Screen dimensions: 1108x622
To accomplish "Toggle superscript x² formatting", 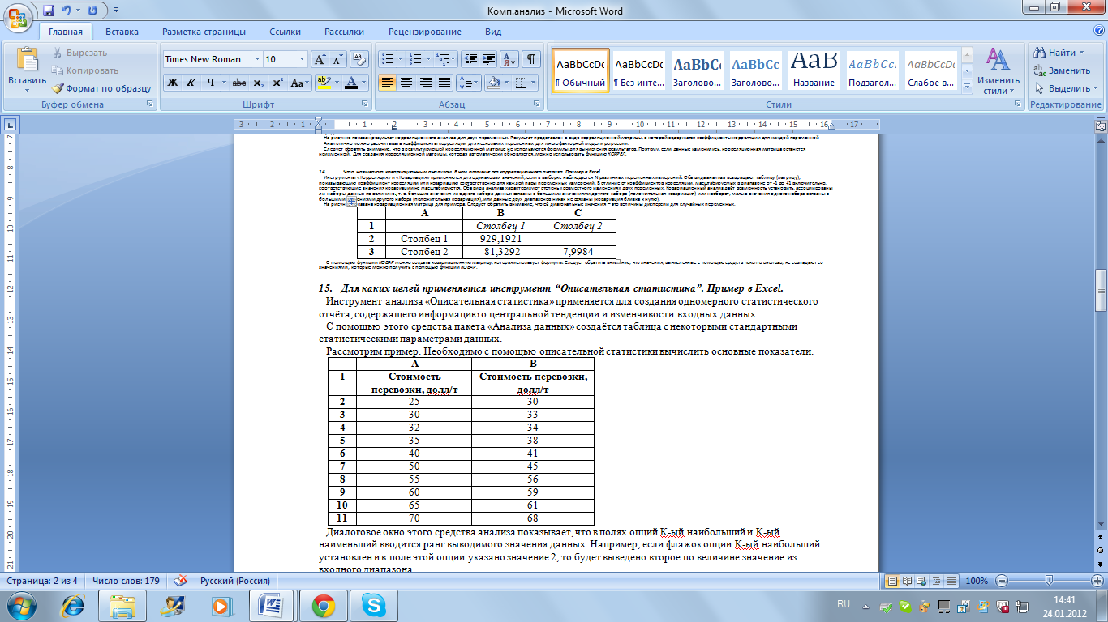I will coord(277,83).
